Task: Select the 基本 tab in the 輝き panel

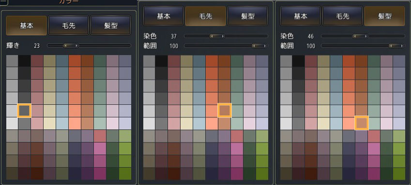Action: (27, 26)
